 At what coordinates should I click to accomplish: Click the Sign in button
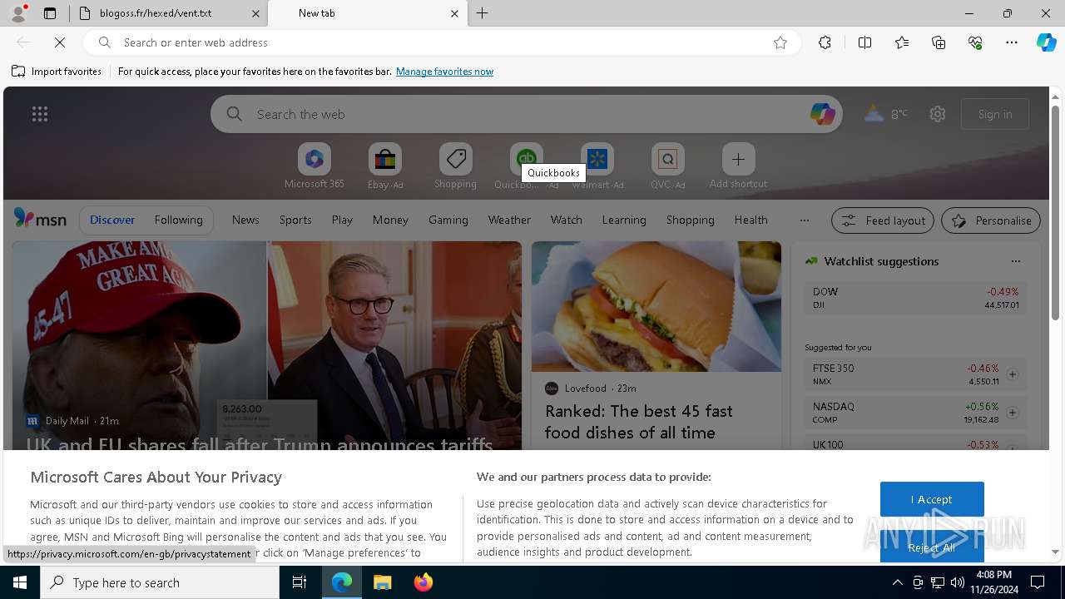click(x=995, y=114)
